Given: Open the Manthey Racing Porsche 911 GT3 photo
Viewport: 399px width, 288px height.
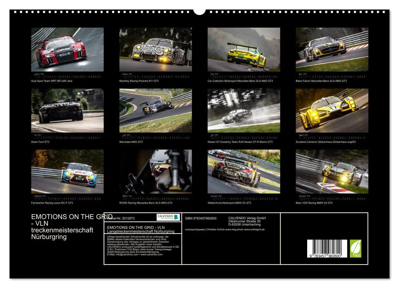Looking at the screenshot, I should pos(155,49).
